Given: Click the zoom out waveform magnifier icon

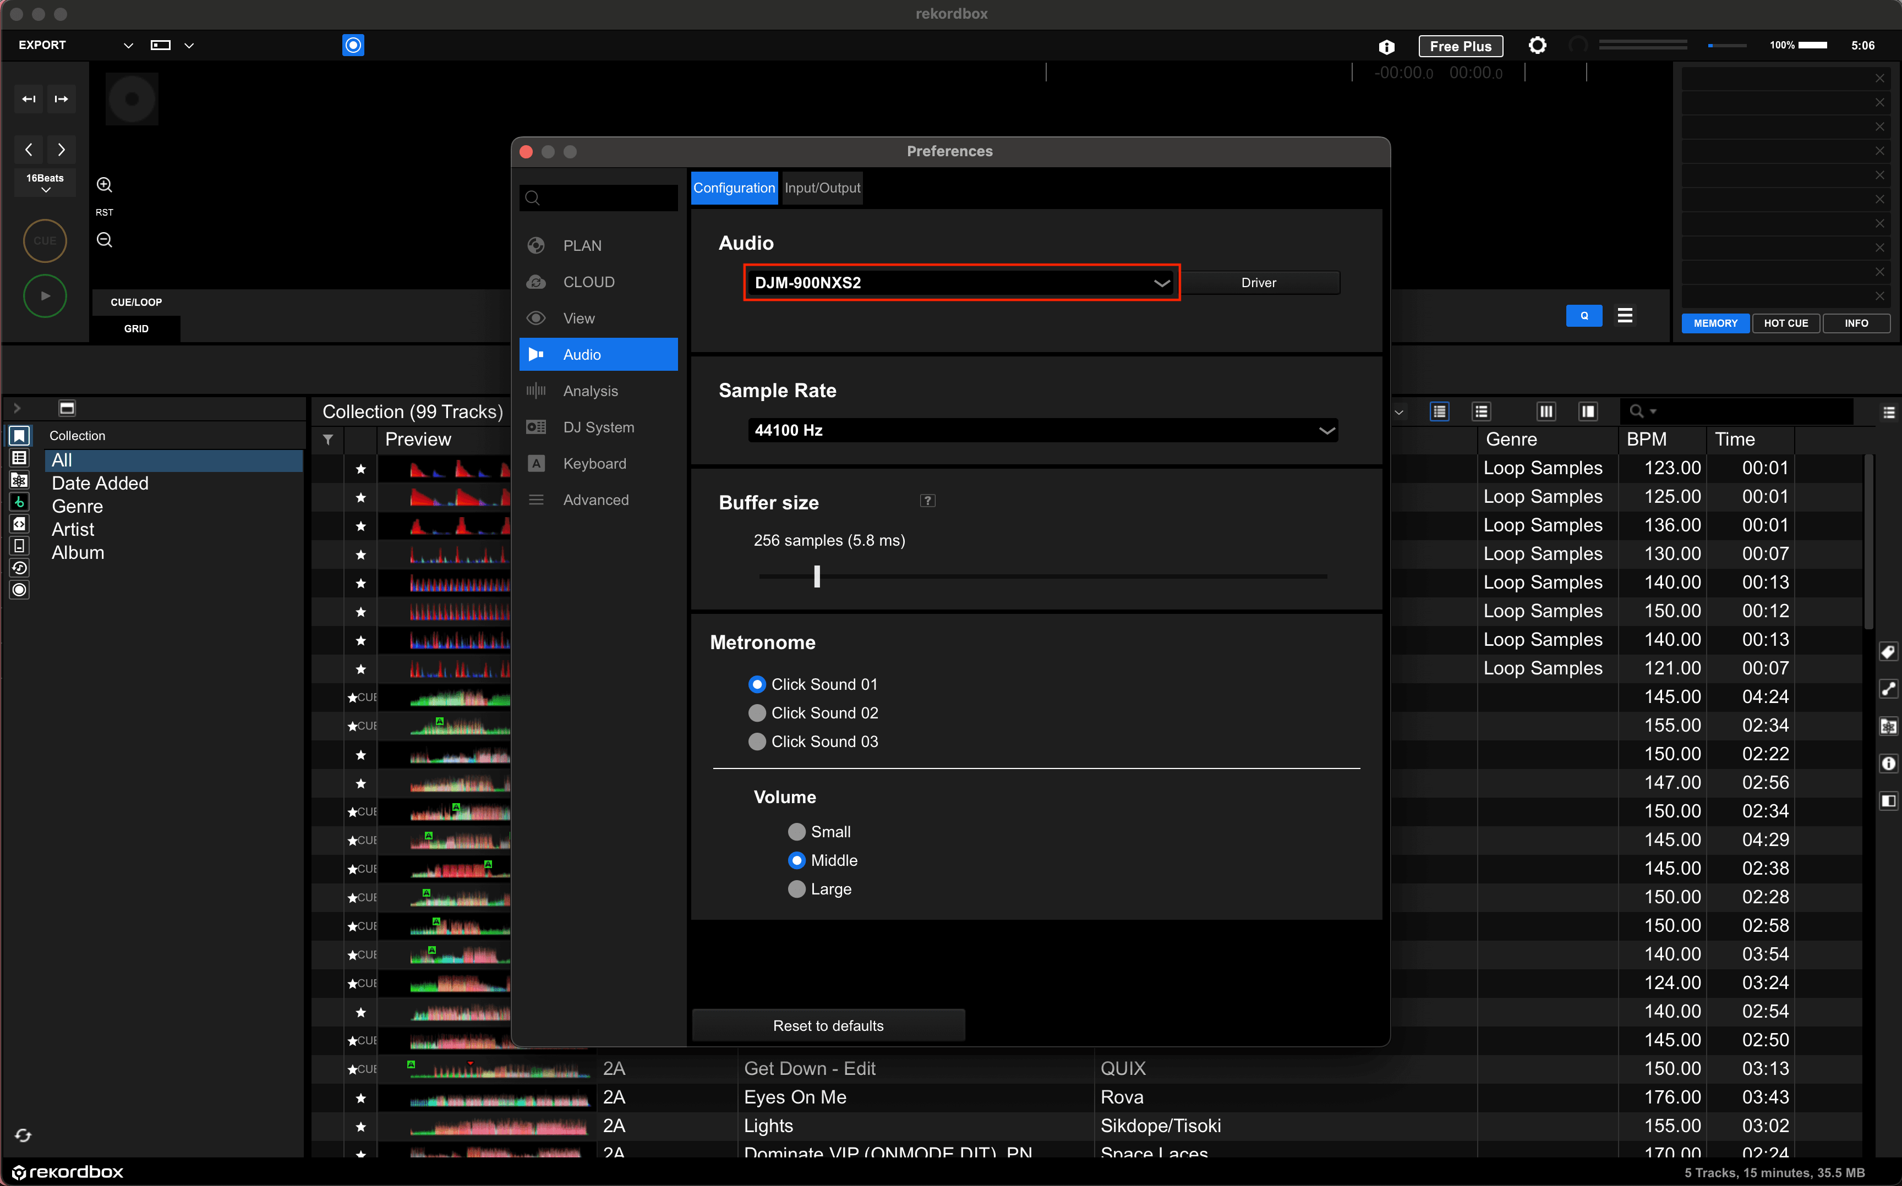Looking at the screenshot, I should pos(105,240).
